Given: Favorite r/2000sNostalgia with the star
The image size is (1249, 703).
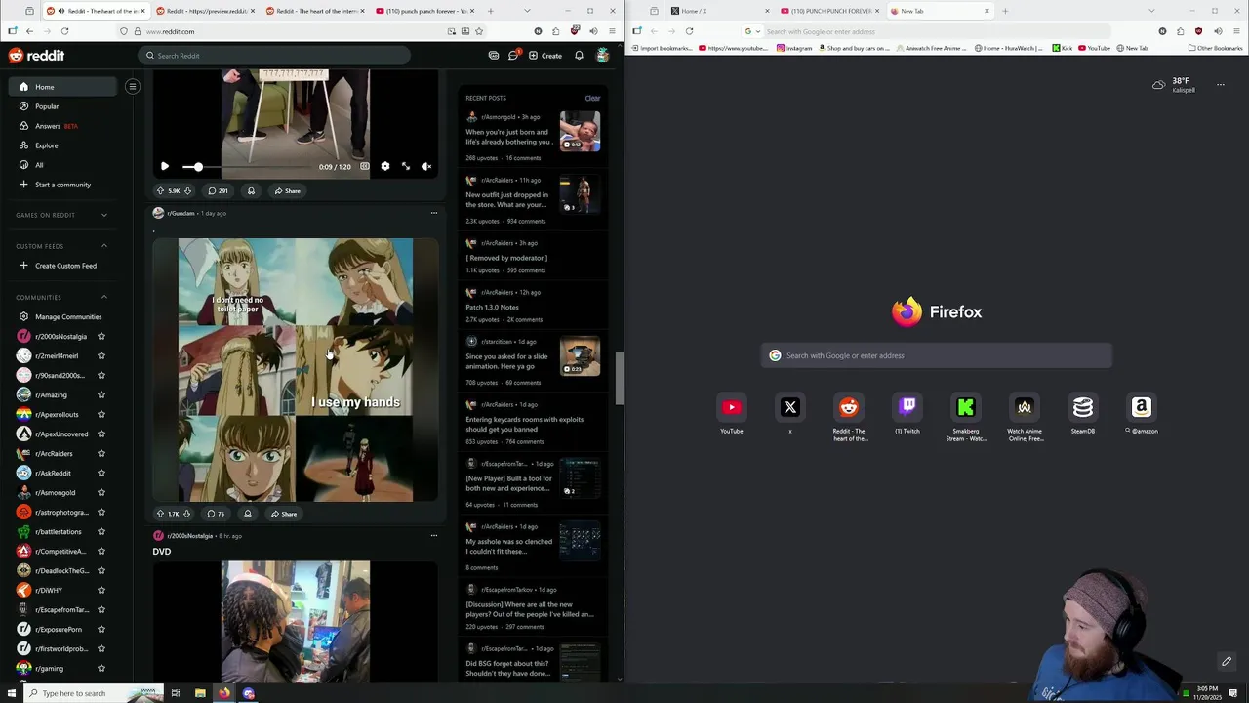Looking at the screenshot, I should 101,336.
